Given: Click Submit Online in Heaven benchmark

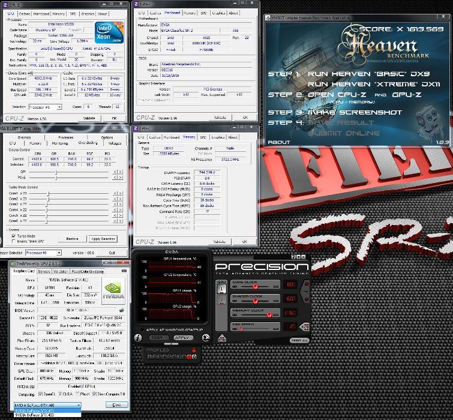Looking at the screenshot, I should point(344,133).
